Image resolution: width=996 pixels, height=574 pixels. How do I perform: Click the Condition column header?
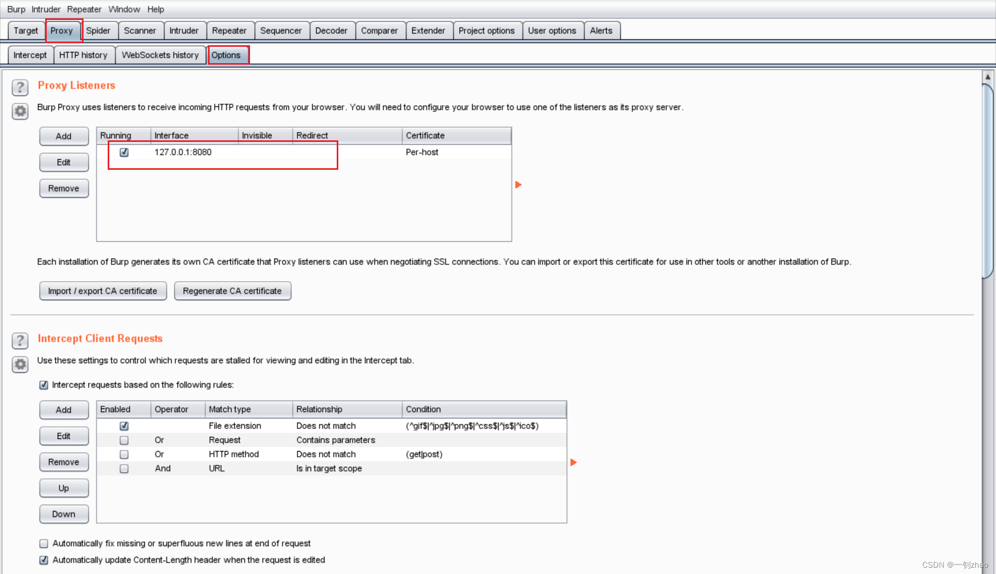tap(484, 409)
